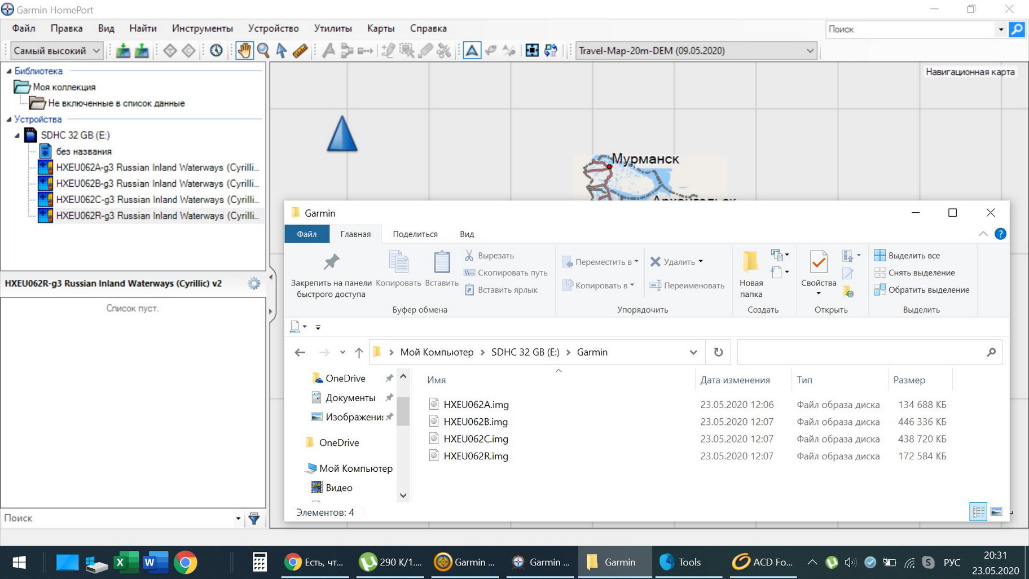
Task: Click Explorer help question mark icon
Action: coord(1000,234)
